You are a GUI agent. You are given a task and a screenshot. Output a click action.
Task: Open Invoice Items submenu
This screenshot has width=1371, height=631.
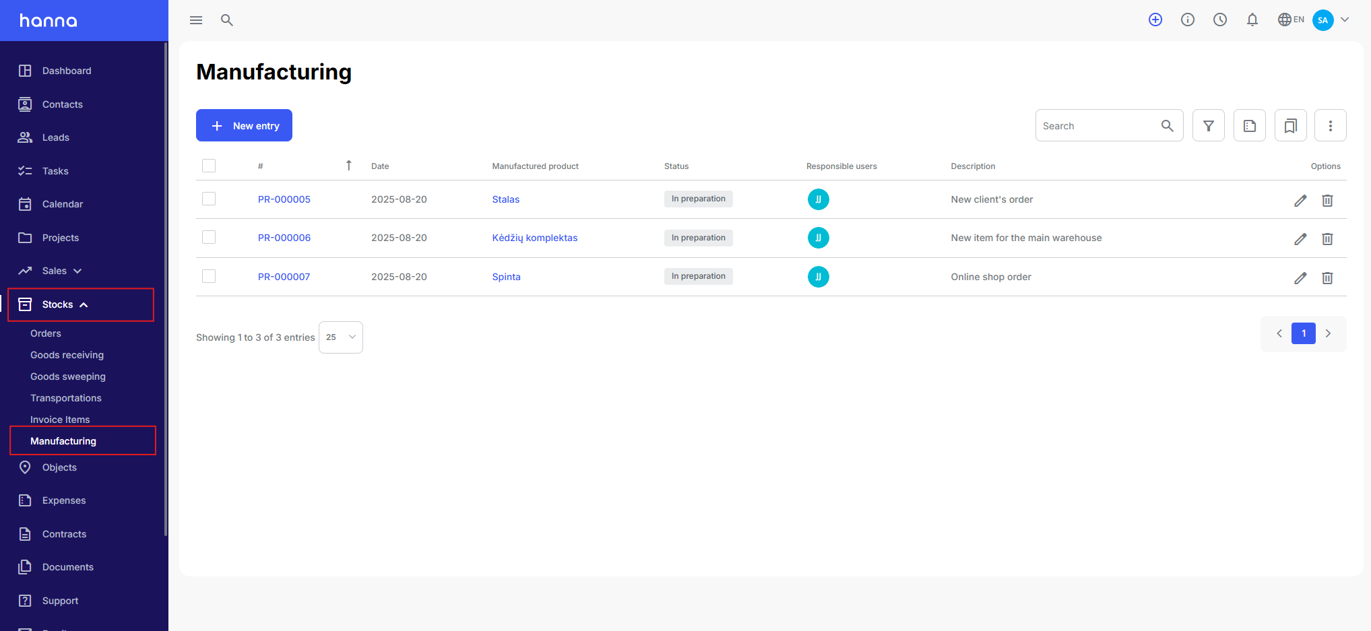[x=60, y=420]
